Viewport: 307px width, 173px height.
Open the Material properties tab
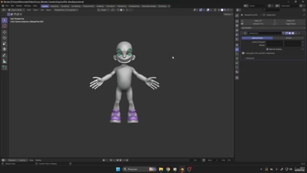pyautogui.click(x=237, y=72)
